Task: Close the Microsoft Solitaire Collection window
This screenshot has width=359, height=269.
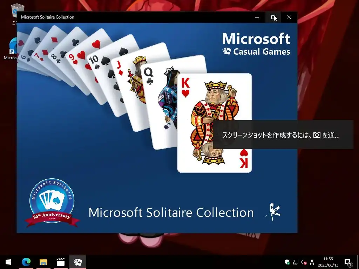Action: 289,17
